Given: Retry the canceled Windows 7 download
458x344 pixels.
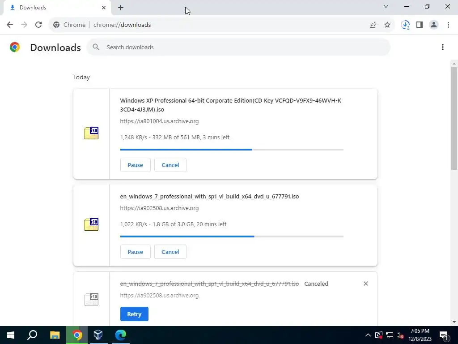Looking at the screenshot, I should (x=134, y=314).
